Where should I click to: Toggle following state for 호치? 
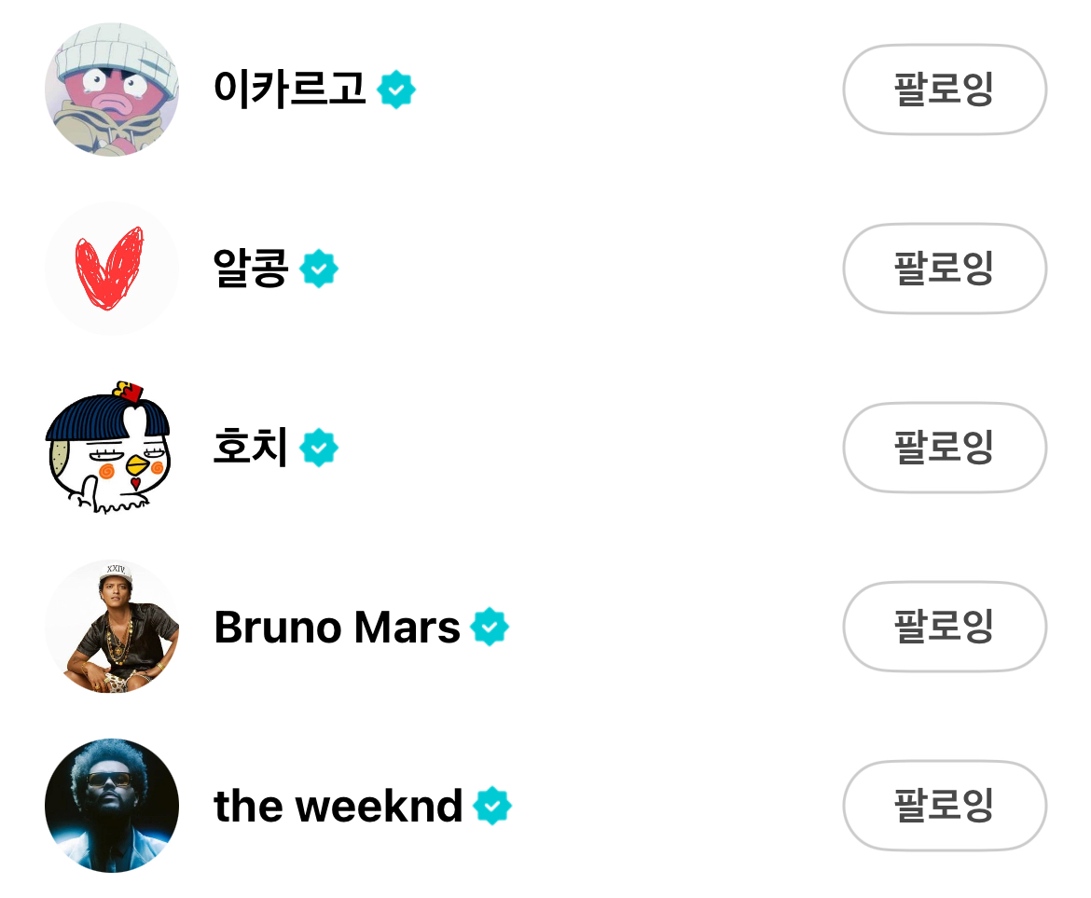click(944, 449)
